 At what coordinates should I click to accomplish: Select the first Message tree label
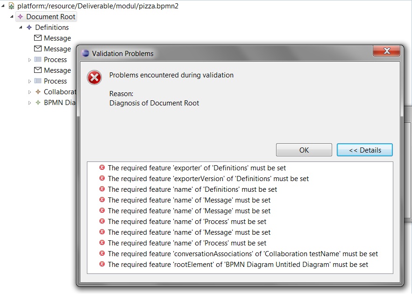pos(57,38)
